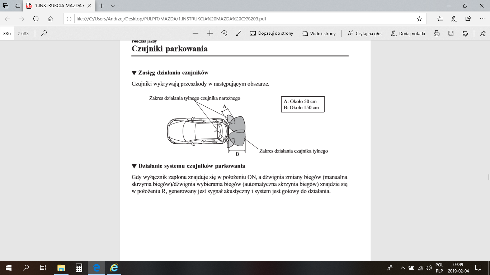This screenshot has height=275, width=490.
Task: Pin the PDF toolbar
Action: [482, 33]
